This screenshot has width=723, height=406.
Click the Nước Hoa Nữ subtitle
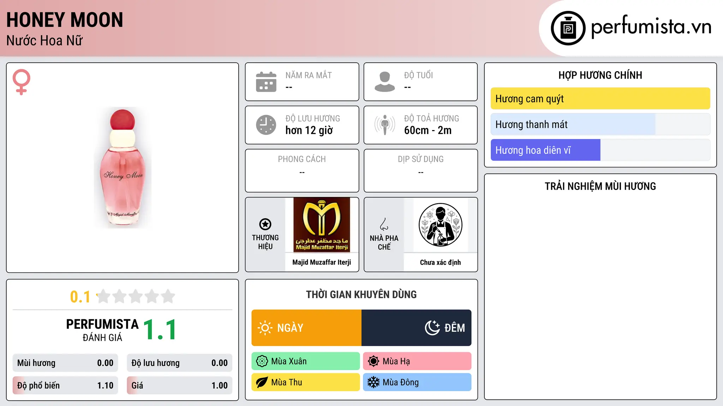[x=44, y=41]
